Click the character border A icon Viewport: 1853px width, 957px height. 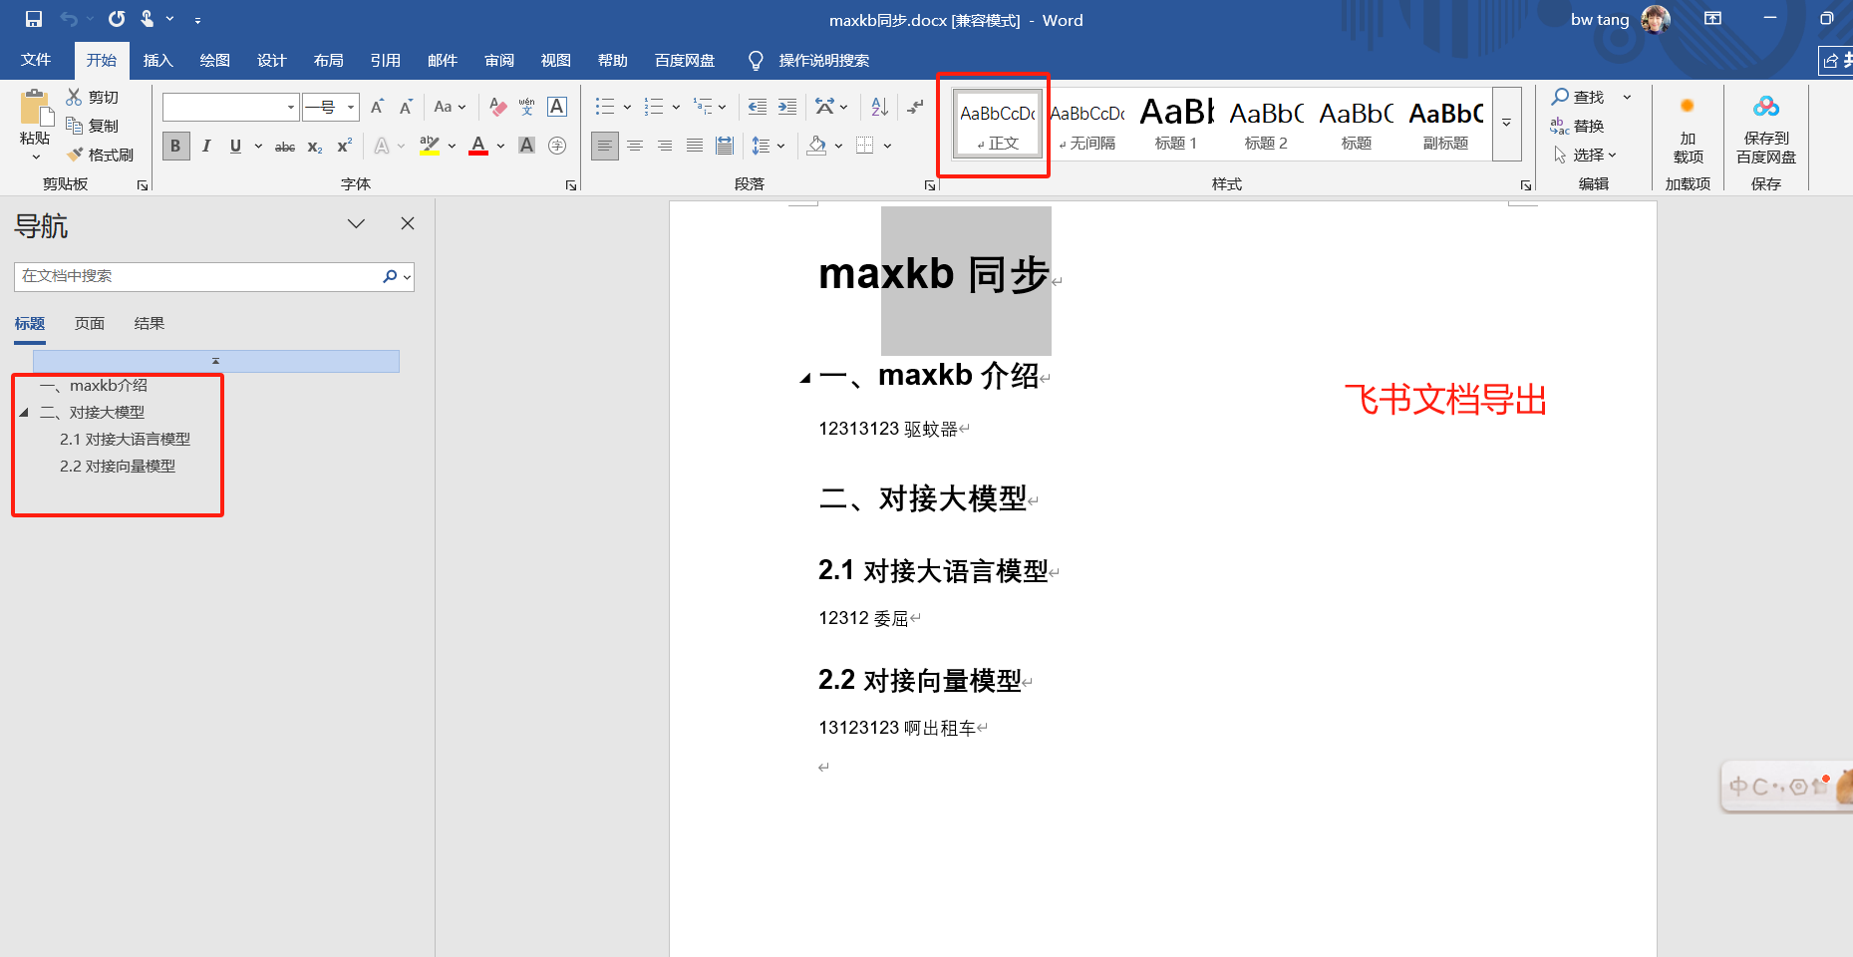[557, 107]
